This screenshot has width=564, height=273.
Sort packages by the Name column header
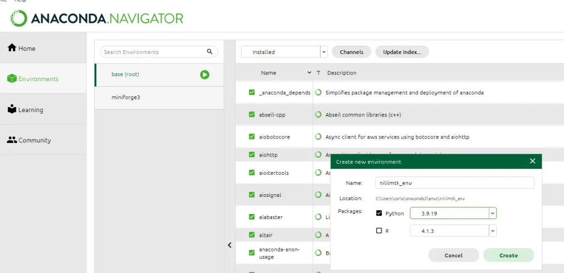[x=269, y=73]
